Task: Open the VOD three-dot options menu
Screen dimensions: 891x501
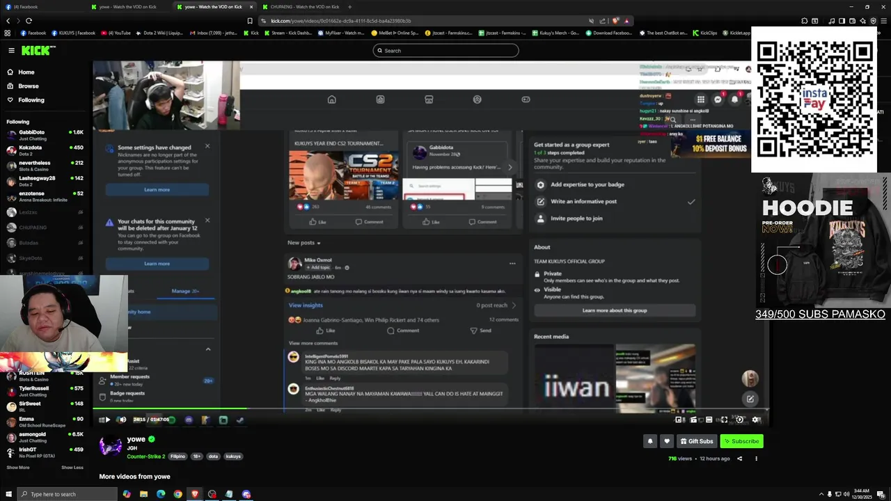Action: tap(756, 459)
